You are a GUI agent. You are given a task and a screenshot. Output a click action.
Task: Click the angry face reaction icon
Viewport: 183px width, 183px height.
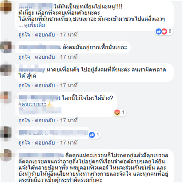pyautogui.click(x=117, y=113)
